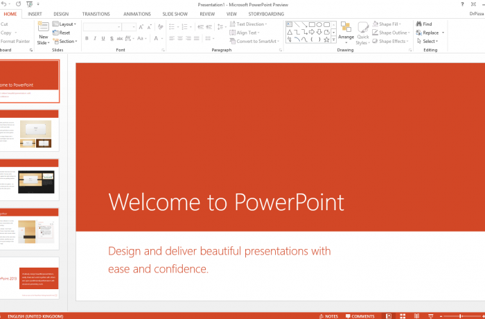
Task: Switch to the DESIGN tab
Action: click(61, 14)
